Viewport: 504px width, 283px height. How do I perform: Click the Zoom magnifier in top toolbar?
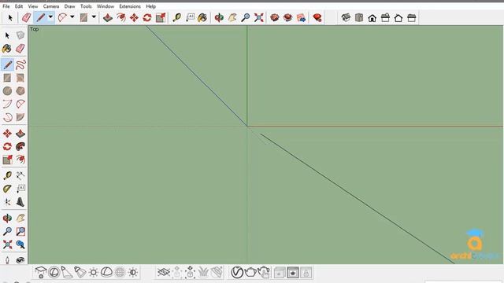tap(246, 17)
